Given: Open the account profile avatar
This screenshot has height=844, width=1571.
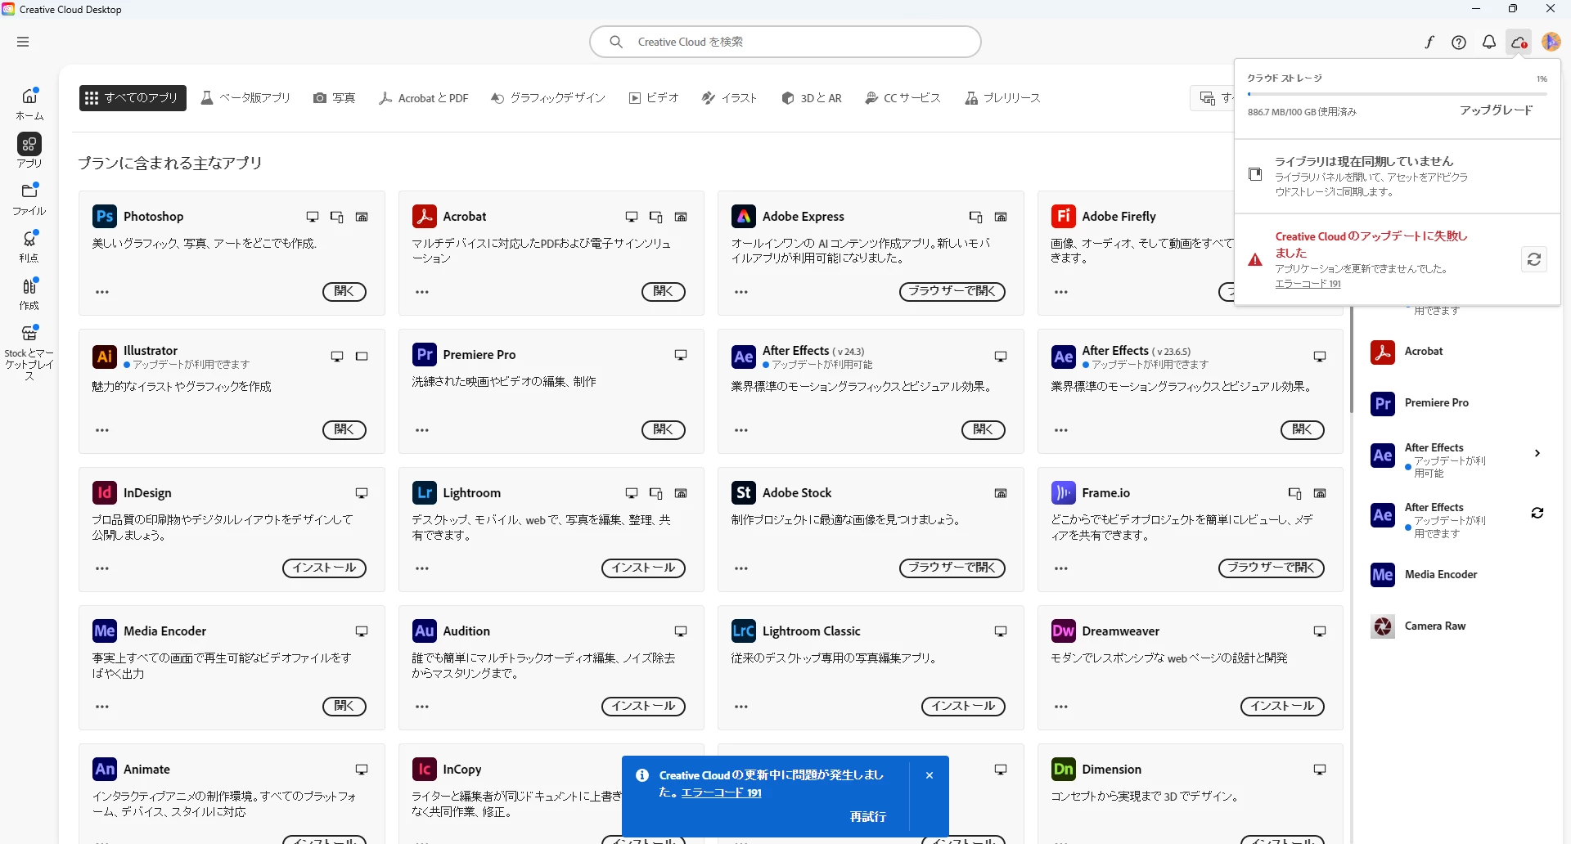Looking at the screenshot, I should click(x=1551, y=42).
